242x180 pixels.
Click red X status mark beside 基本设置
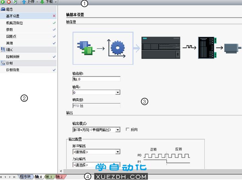point(54,16)
